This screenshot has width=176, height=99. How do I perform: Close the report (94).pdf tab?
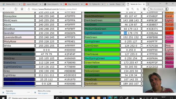(40, 4)
